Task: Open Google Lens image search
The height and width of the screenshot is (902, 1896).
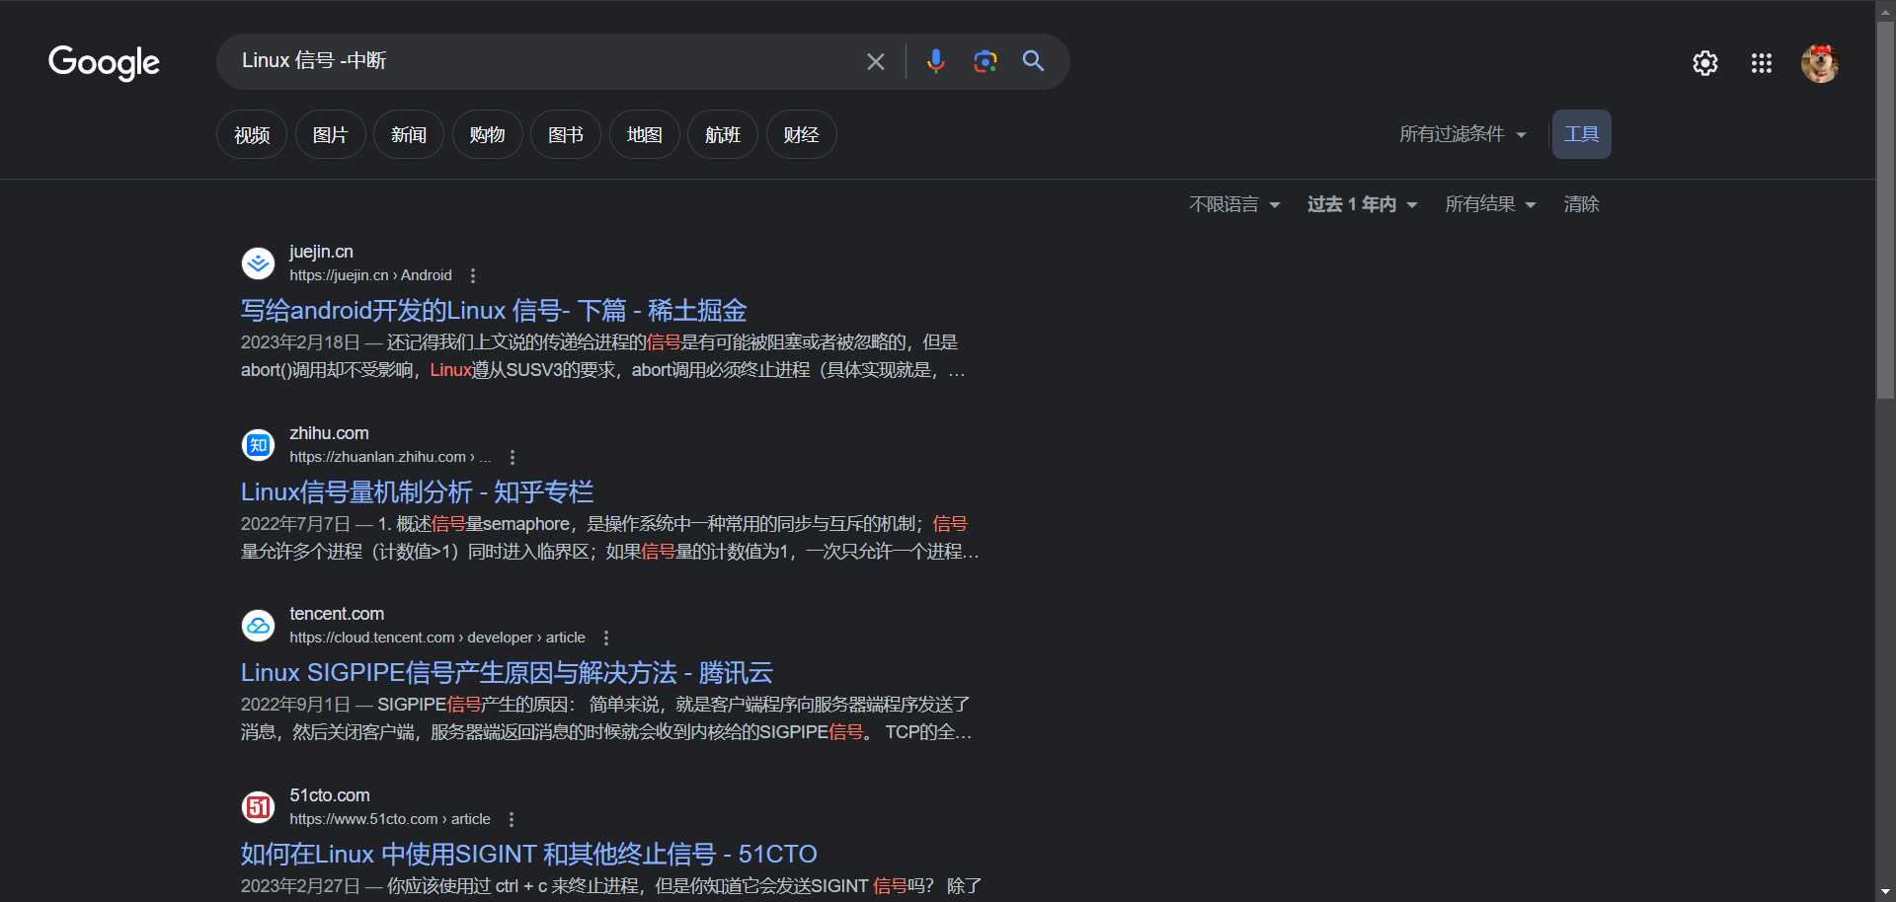Action: tap(985, 61)
